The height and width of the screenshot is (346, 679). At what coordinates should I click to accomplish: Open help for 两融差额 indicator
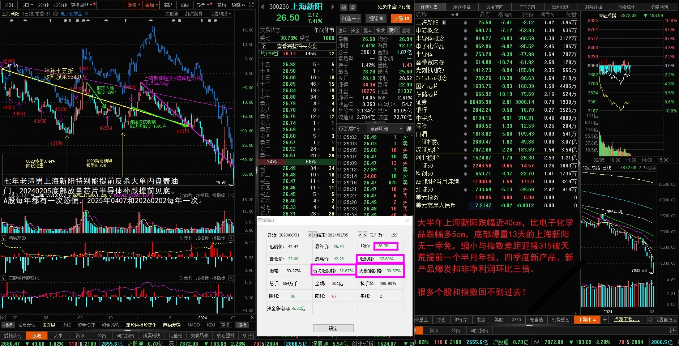point(4,238)
